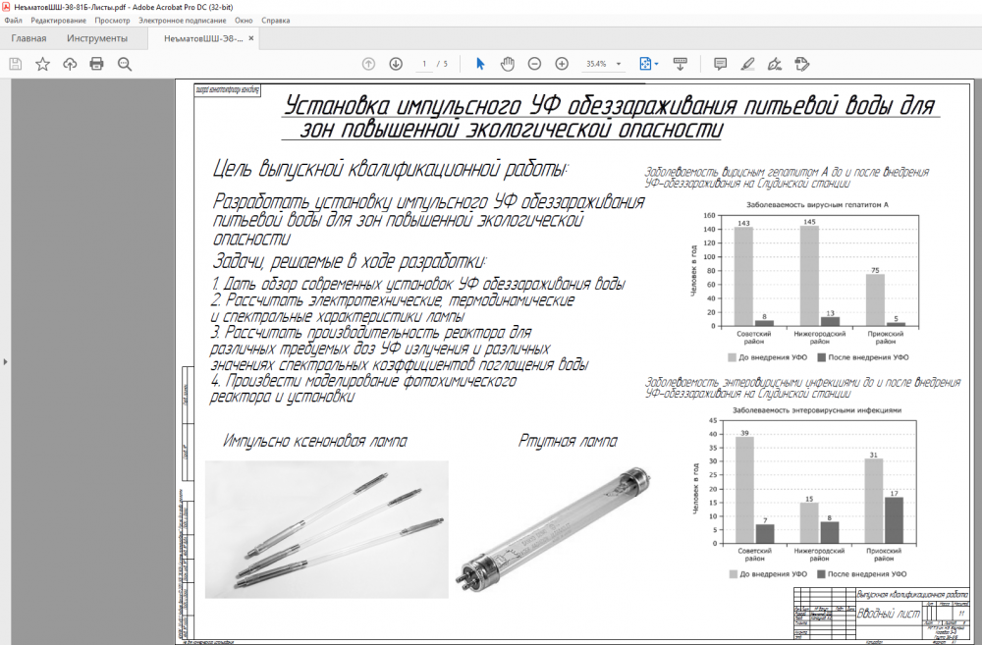Edit the current page number field
Image resolution: width=982 pixels, height=645 pixels.
[x=424, y=64]
